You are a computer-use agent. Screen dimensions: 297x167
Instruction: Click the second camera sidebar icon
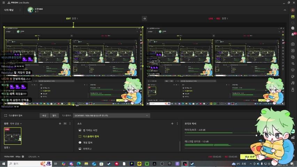[293, 50]
